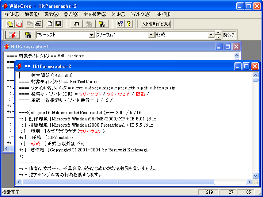This screenshot has height=197, width=263.
Task: Click the down arrow of the keyword spinner
Action: (218, 37)
